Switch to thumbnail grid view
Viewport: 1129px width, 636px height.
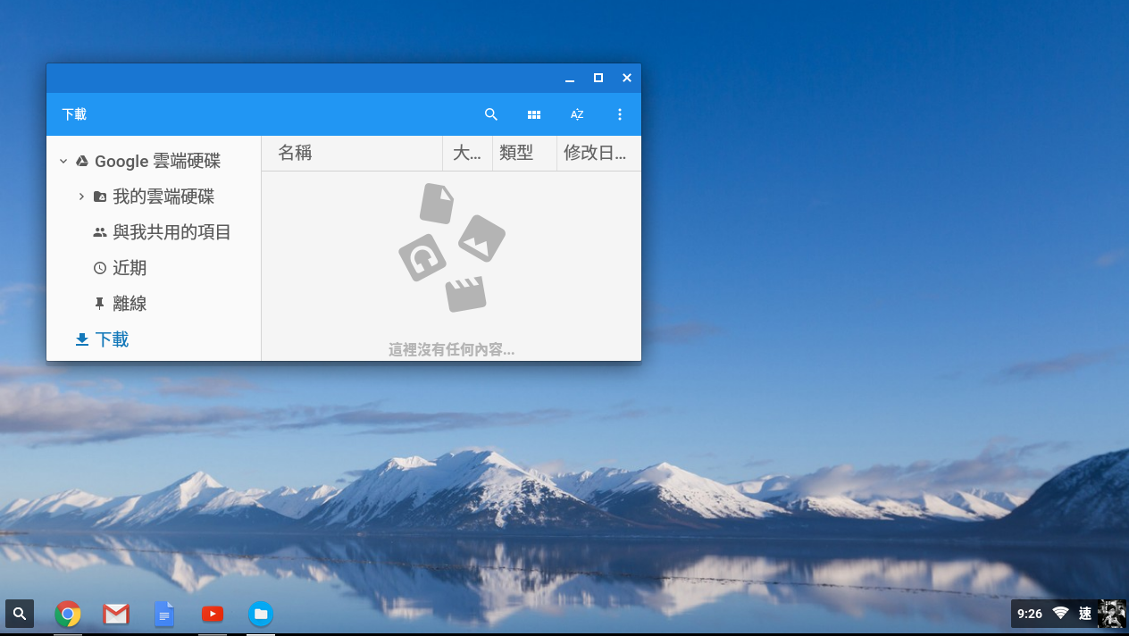click(534, 114)
